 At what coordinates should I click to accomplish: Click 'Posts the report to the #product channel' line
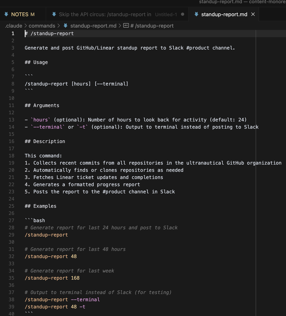point(100,192)
